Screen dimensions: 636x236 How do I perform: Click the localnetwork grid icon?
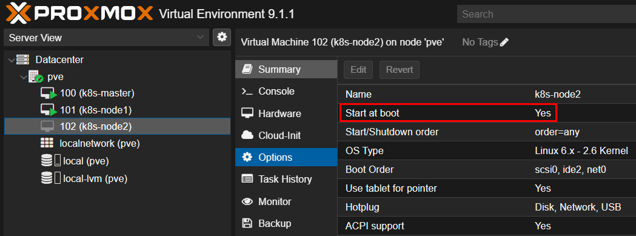pos(47,143)
